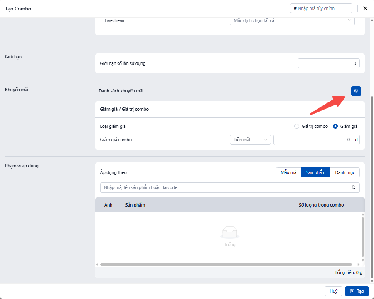
Task: Focus the product code or Barcode search field
Action: [224, 188]
